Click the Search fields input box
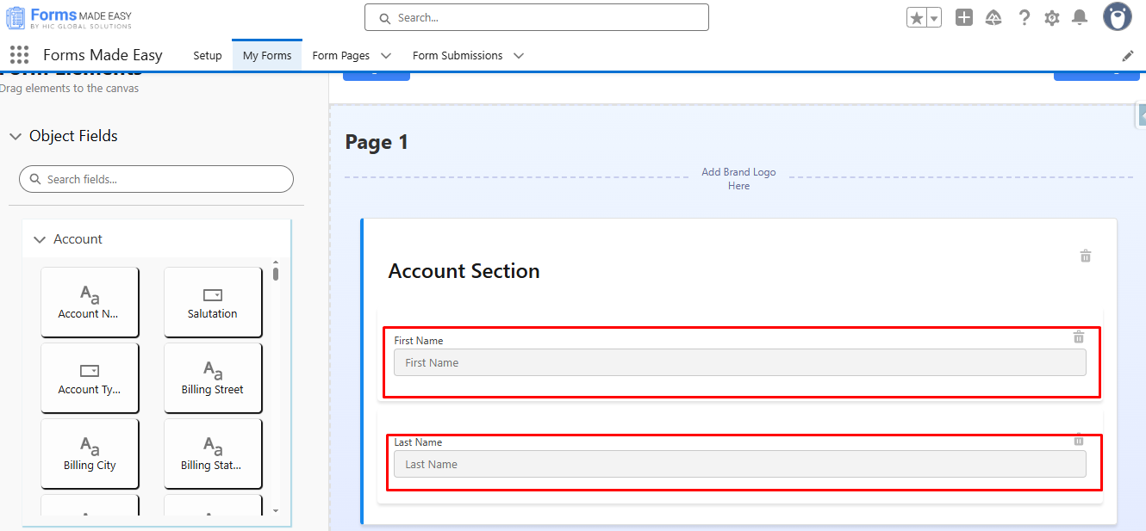 click(x=157, y=179)
